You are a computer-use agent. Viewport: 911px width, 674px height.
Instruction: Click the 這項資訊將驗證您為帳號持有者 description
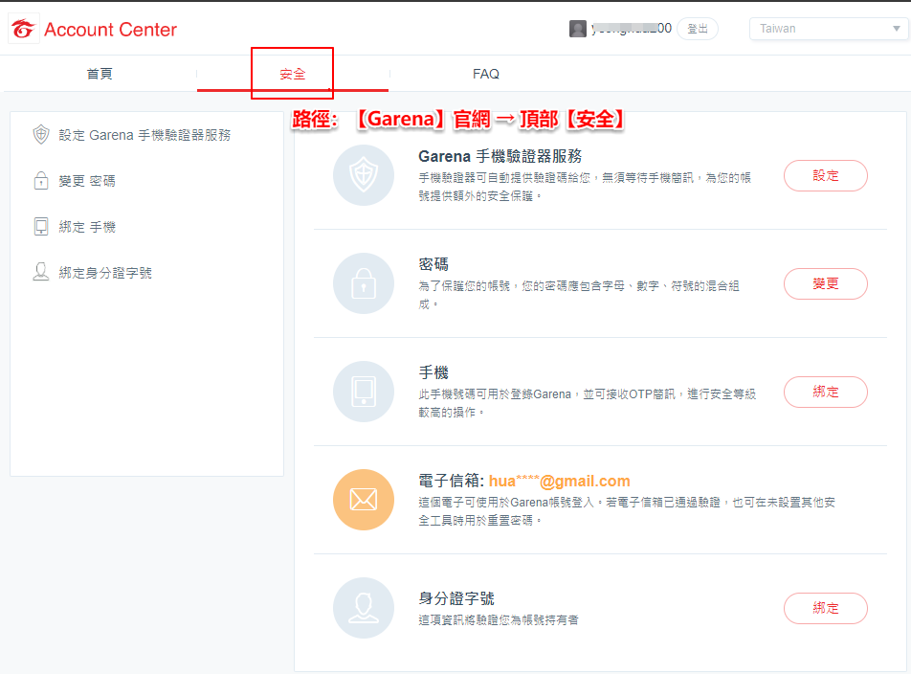click(x=499, y=620)
